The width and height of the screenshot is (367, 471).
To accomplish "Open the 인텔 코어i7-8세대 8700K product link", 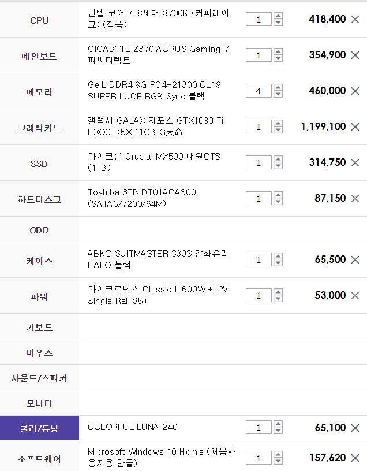I will pos(158,18).
